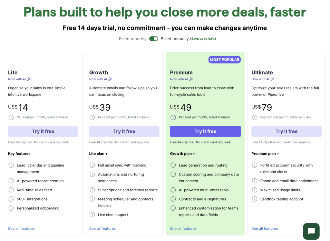Click the info icon next to 'Live chat support'
This screenshot has width=330, height=241.
click(92, 215)
